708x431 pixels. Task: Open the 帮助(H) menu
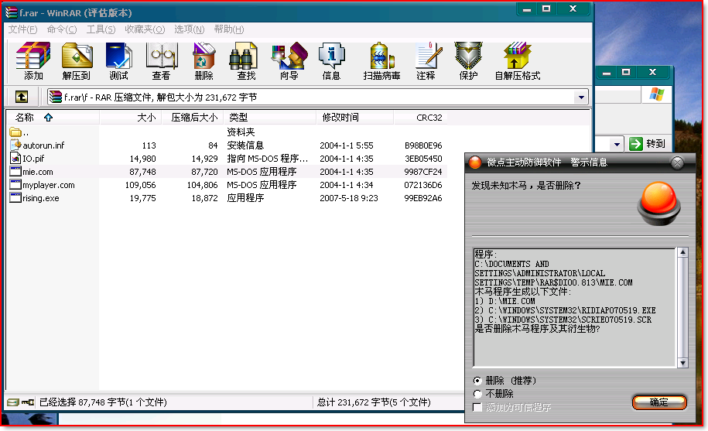229,29
